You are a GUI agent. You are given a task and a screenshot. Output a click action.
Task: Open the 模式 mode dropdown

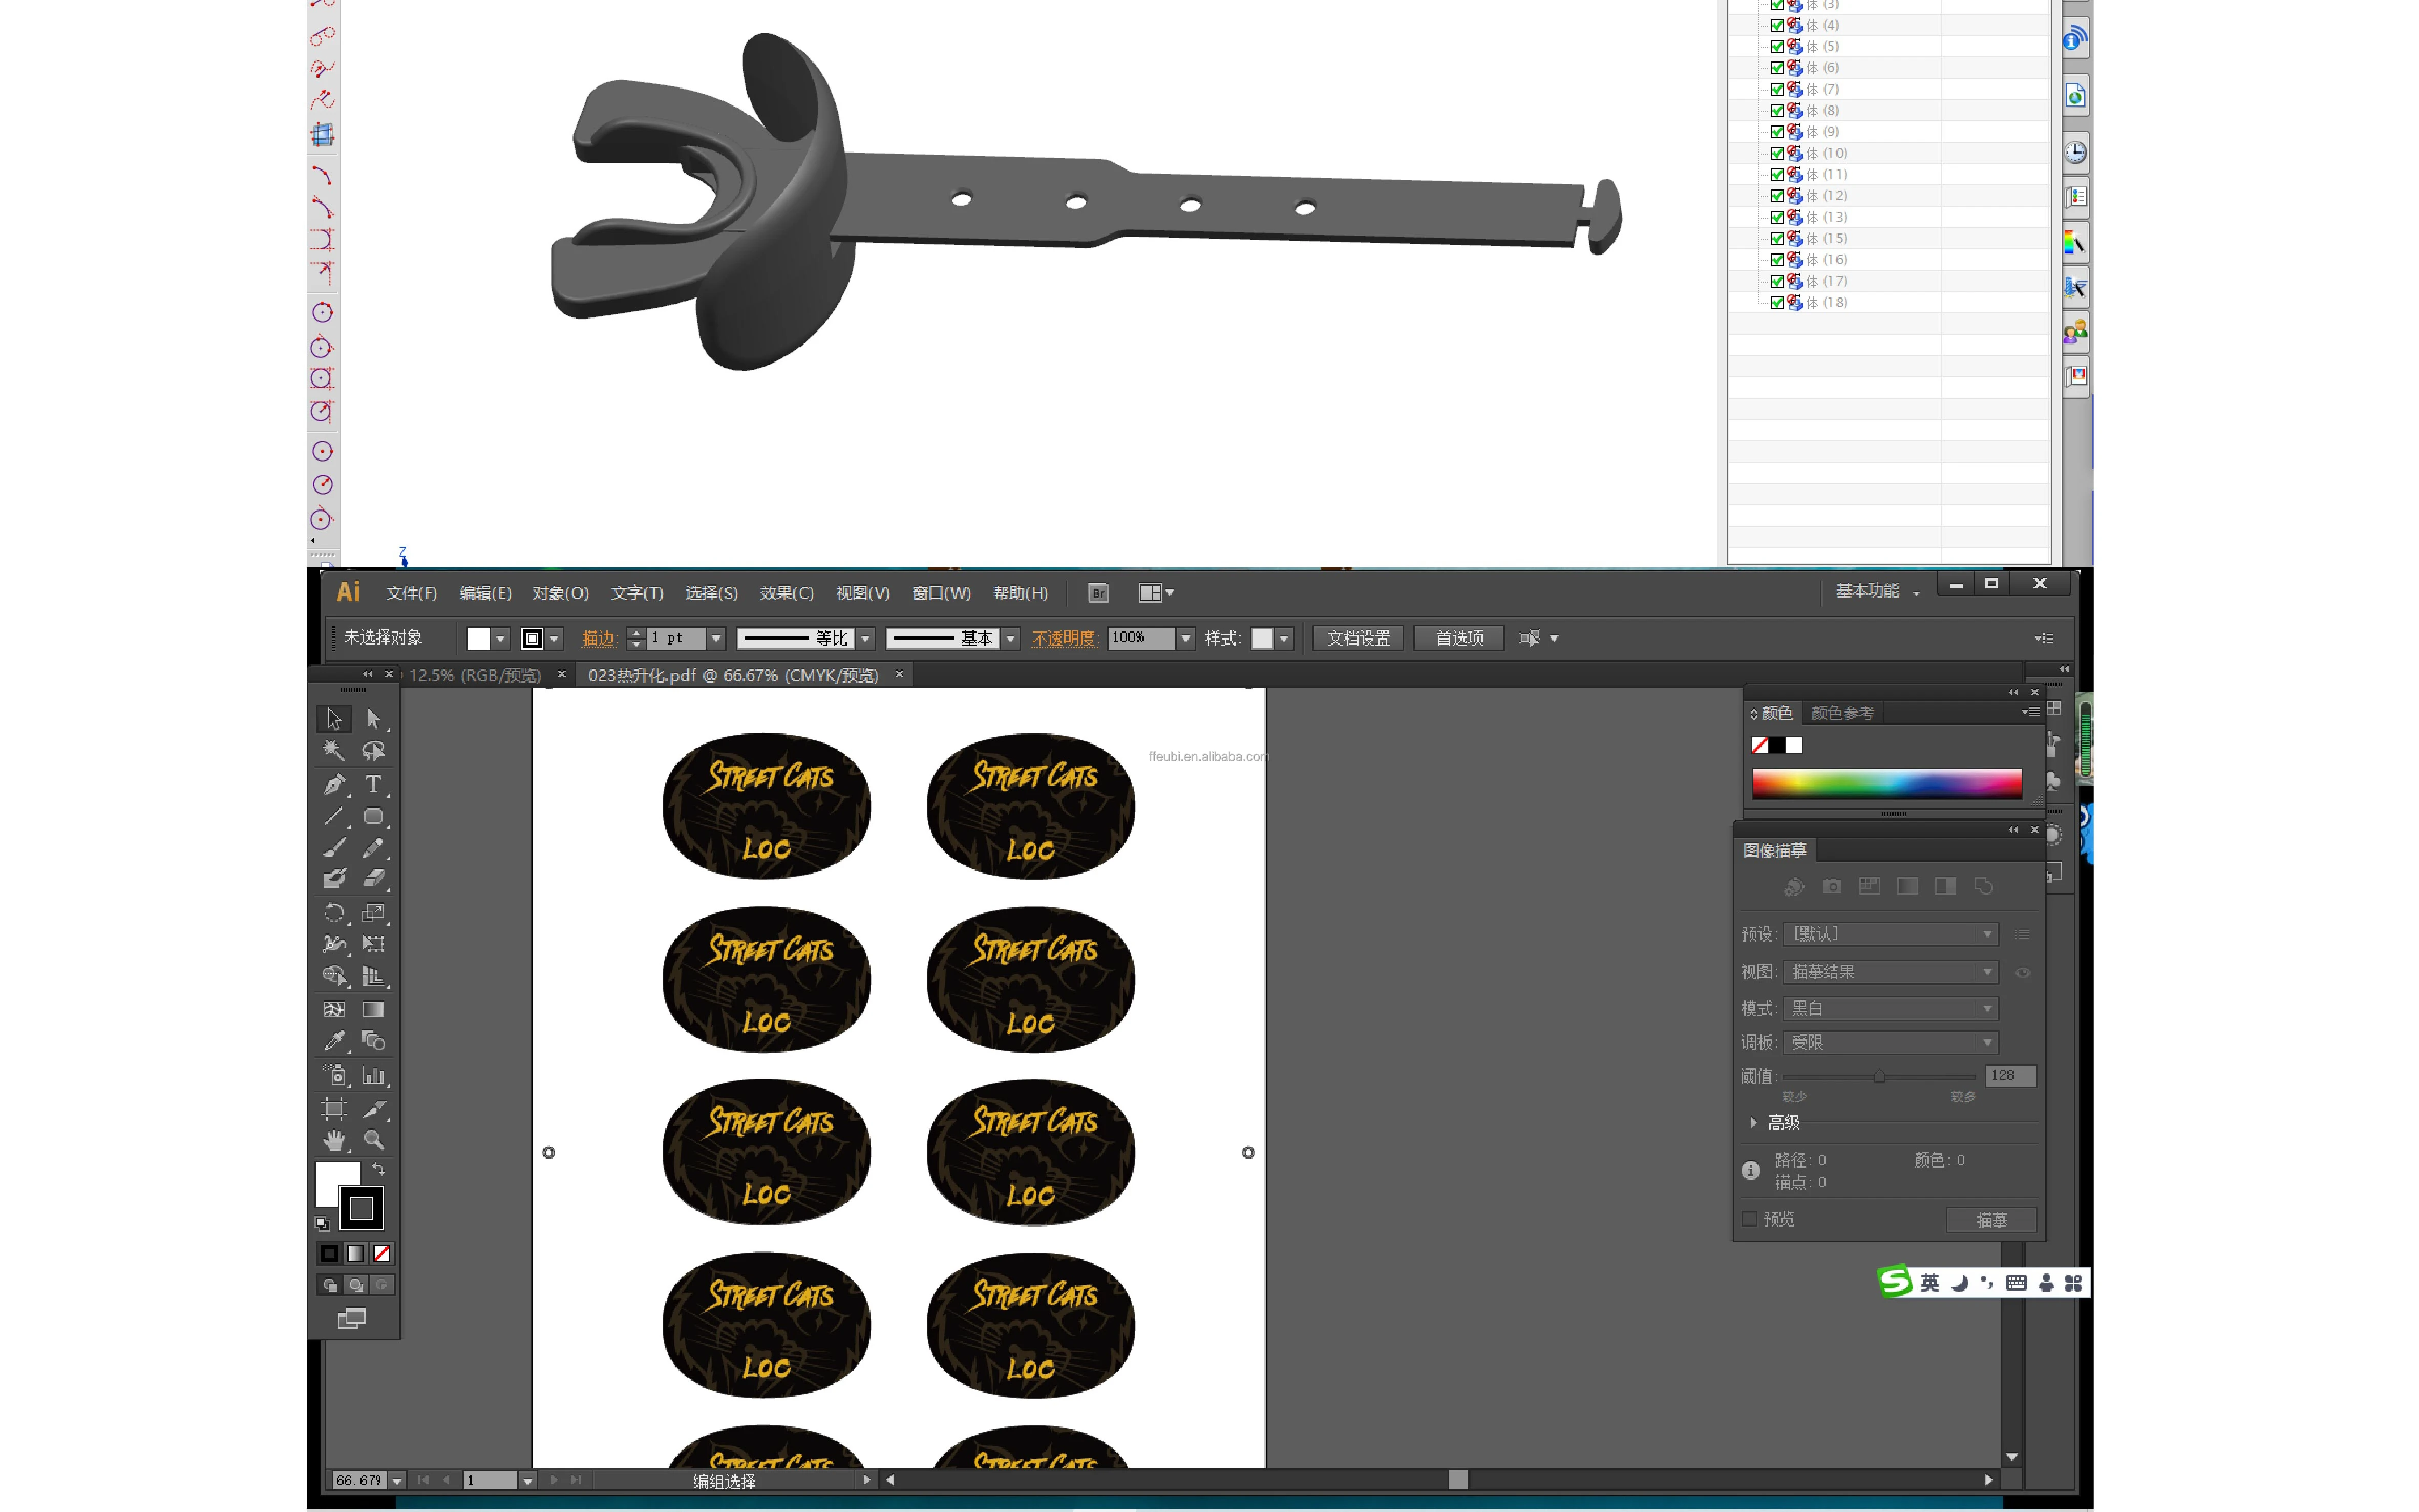point(1890,1008)
